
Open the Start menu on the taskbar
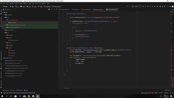[x=2, y=96]
